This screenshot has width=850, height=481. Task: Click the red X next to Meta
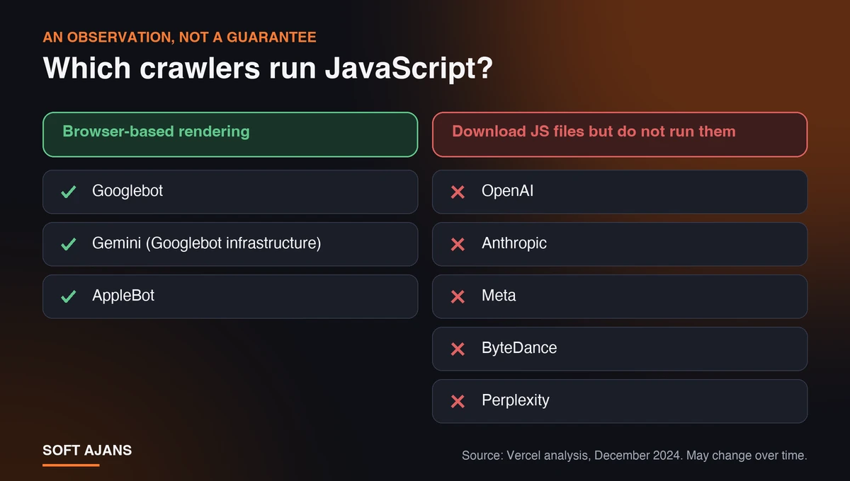click(x=458, y=296)
